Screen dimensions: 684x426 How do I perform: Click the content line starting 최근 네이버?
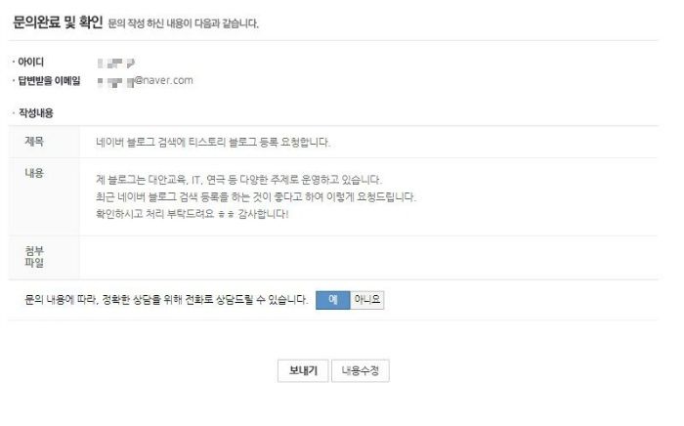(256, 197)
